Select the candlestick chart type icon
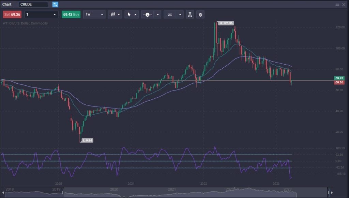The width and height of the screenshot is (349, 198). tap(113, 14)
